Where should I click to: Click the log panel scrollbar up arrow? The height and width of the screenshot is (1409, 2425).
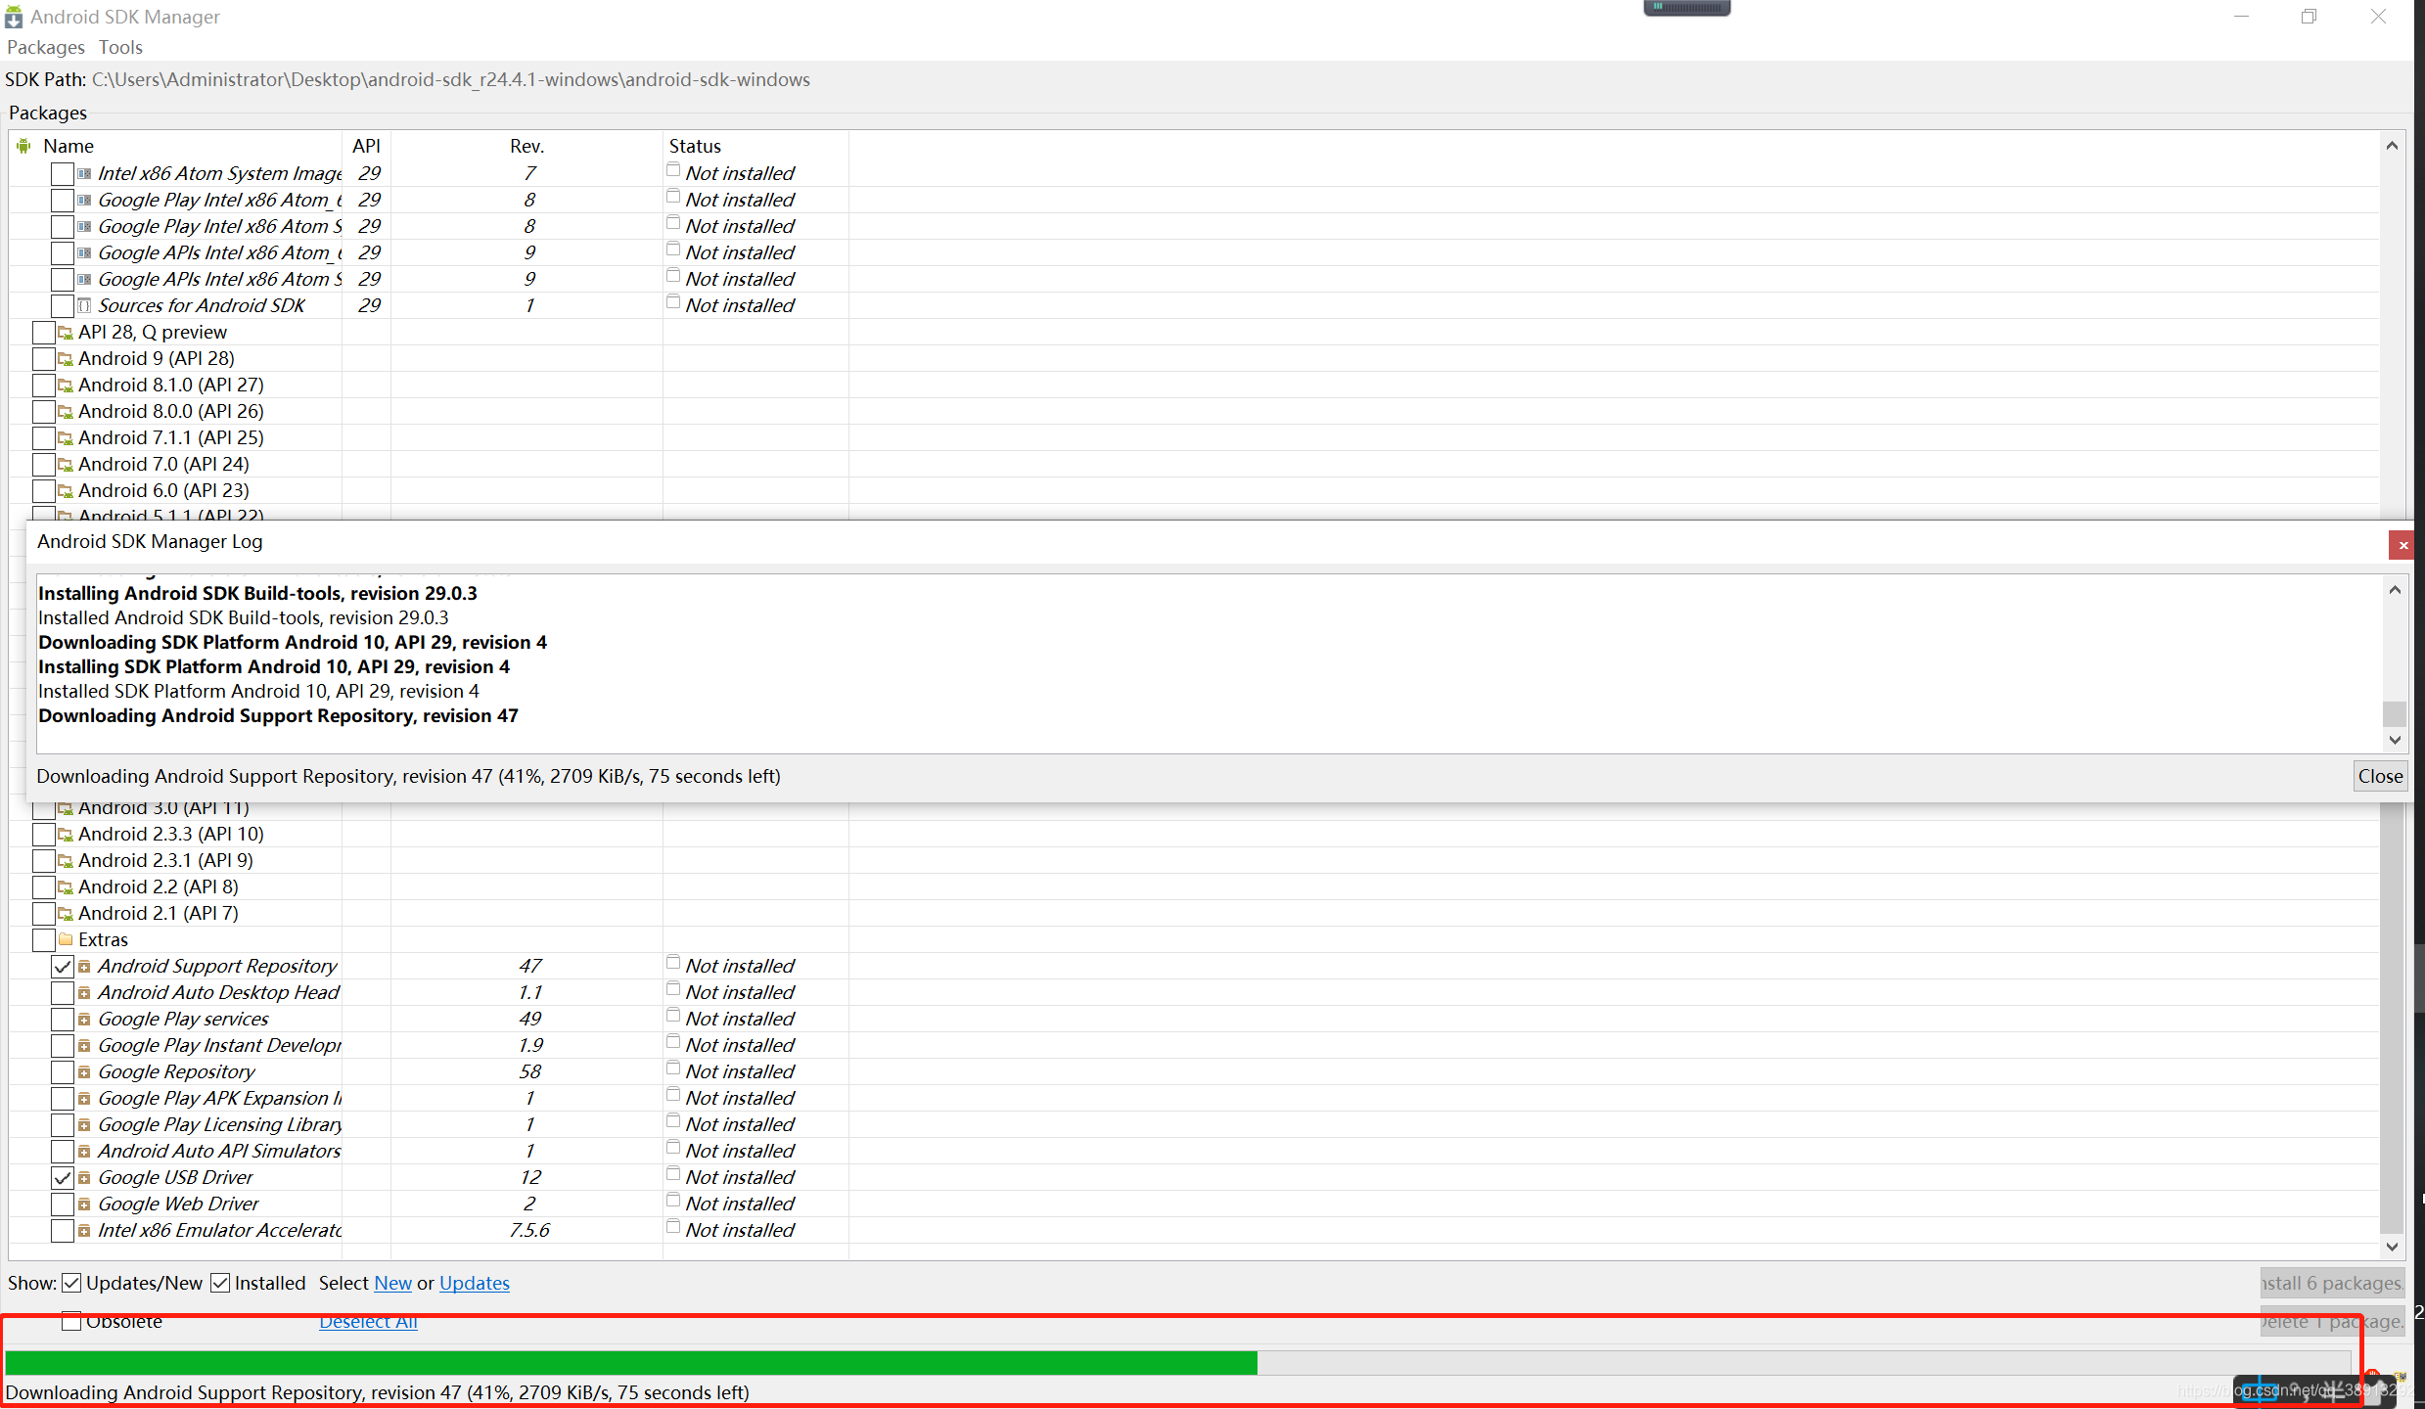click(2395, 590)
